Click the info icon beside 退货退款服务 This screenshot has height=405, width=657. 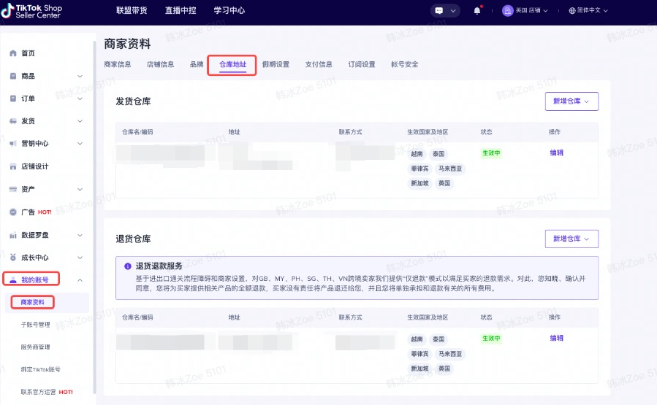(127, 266)
